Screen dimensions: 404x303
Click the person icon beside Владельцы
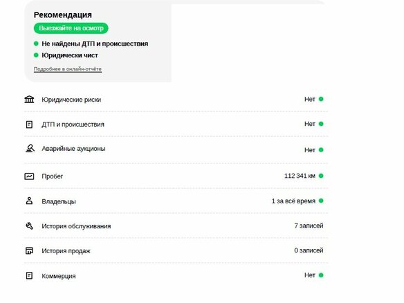click(29, 201)
